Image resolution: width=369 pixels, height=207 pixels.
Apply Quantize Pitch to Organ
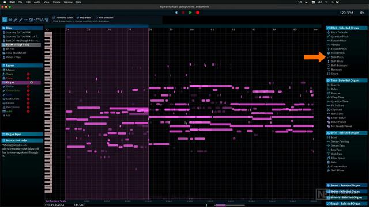point(340,37)
